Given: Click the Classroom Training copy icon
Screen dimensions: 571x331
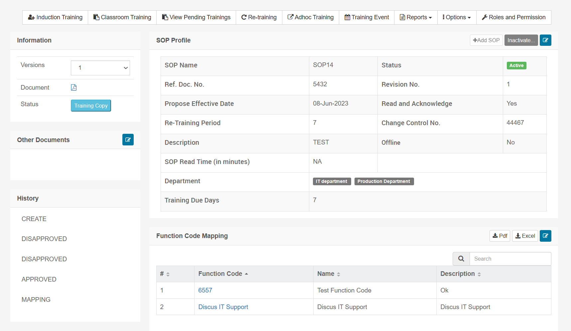Looking at the screenshot, I should (96, 17).
